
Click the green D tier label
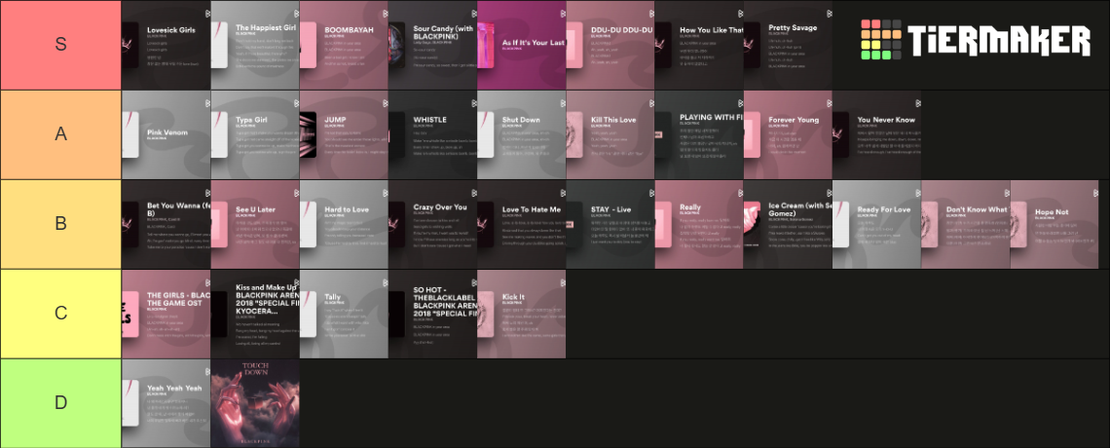pos(61,403)
